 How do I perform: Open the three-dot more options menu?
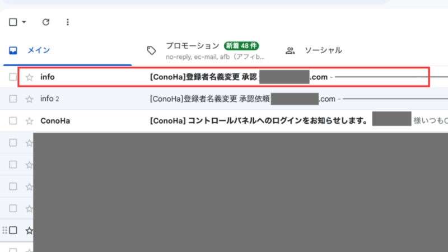[x=68, y=22]
